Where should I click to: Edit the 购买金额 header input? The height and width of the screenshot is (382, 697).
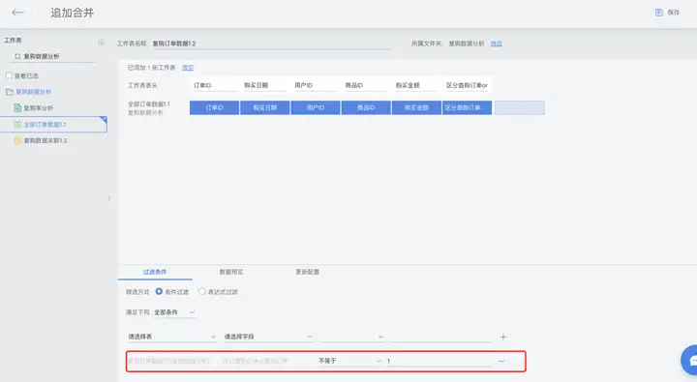point(416,85)
